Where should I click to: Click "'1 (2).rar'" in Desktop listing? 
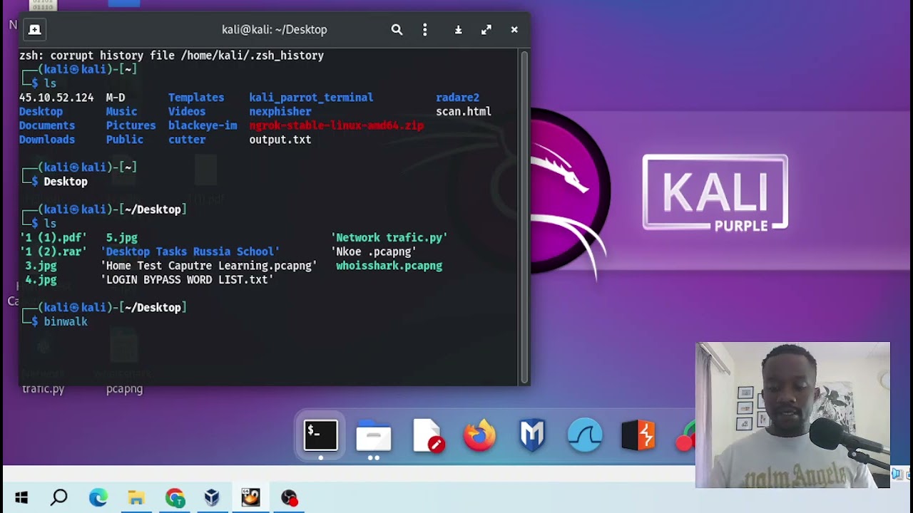pos(53,252)
